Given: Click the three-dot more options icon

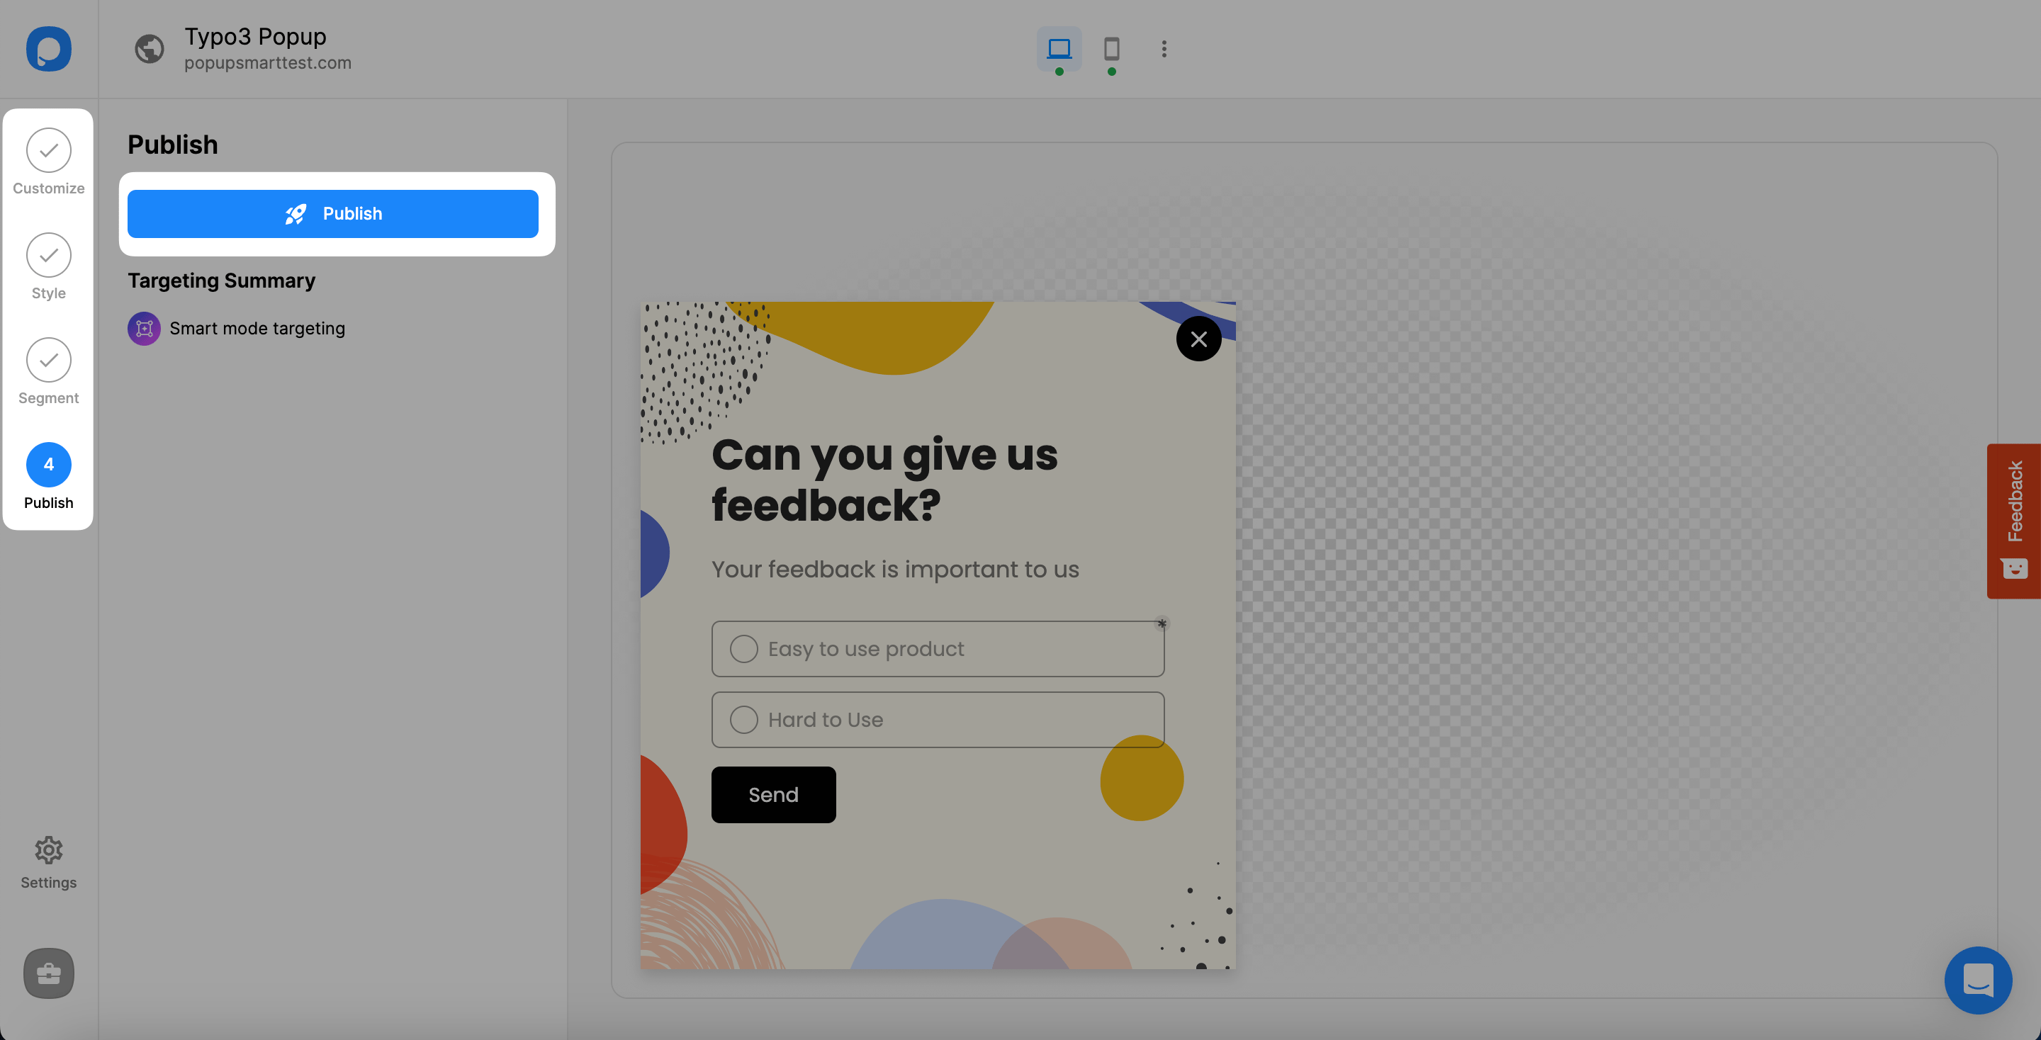Looking at the screenshot, I should [x=1163, y=49].
